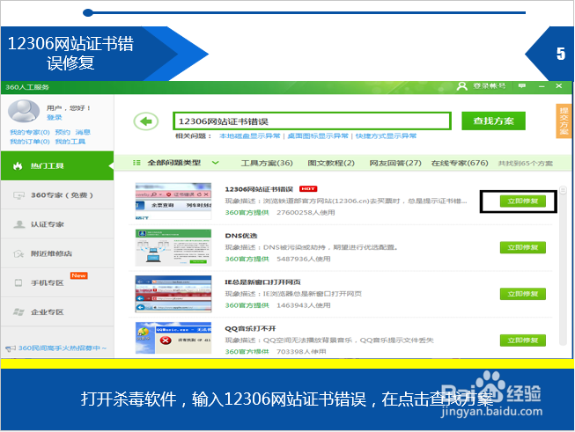
Task: Open related question 桌面图标显示异常
Action: (318, 136)
